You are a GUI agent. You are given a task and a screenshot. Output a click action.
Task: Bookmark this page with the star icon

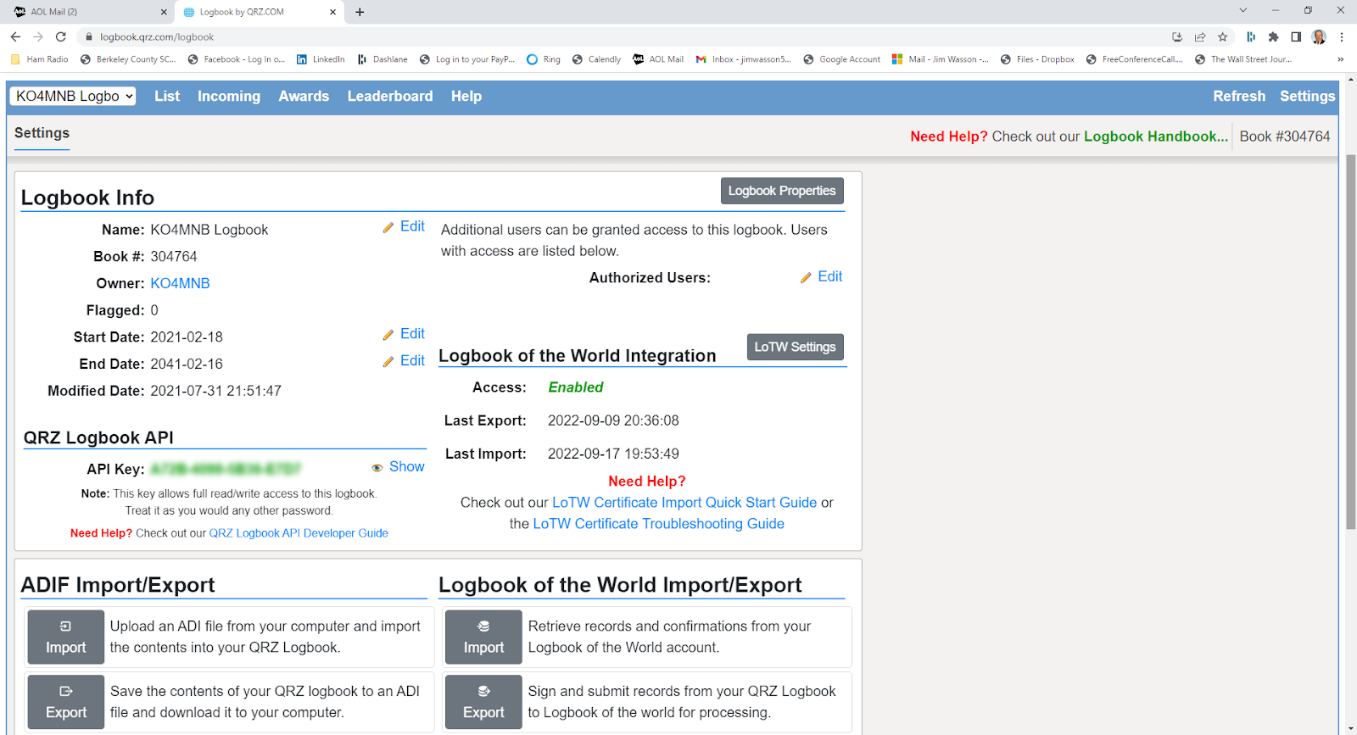click(1222, 36)
